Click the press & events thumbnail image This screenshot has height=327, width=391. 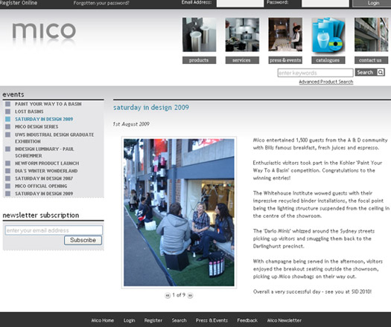(285, 35)
